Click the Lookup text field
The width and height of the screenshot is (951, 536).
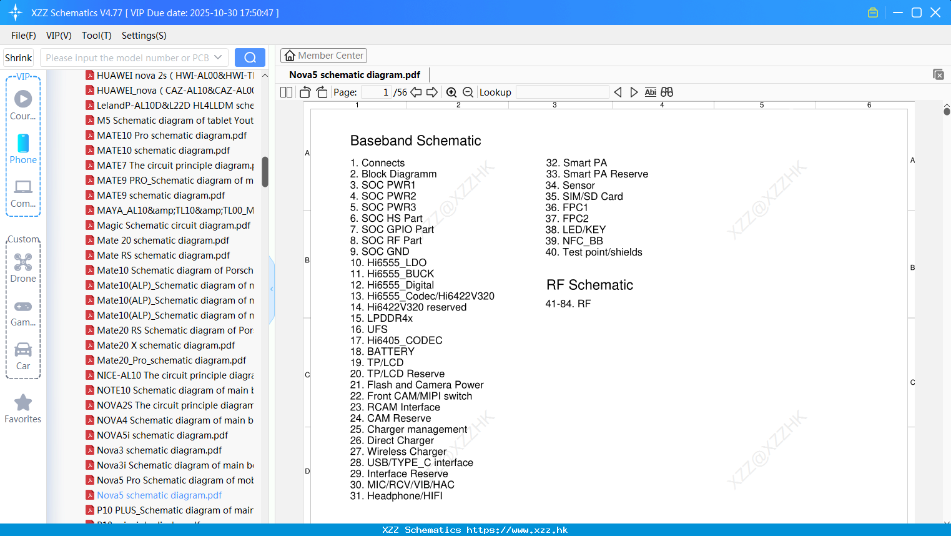pos(562,92)
